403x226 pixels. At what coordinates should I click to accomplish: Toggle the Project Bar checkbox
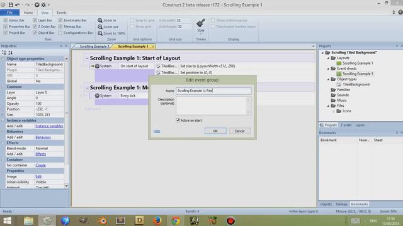6,33
